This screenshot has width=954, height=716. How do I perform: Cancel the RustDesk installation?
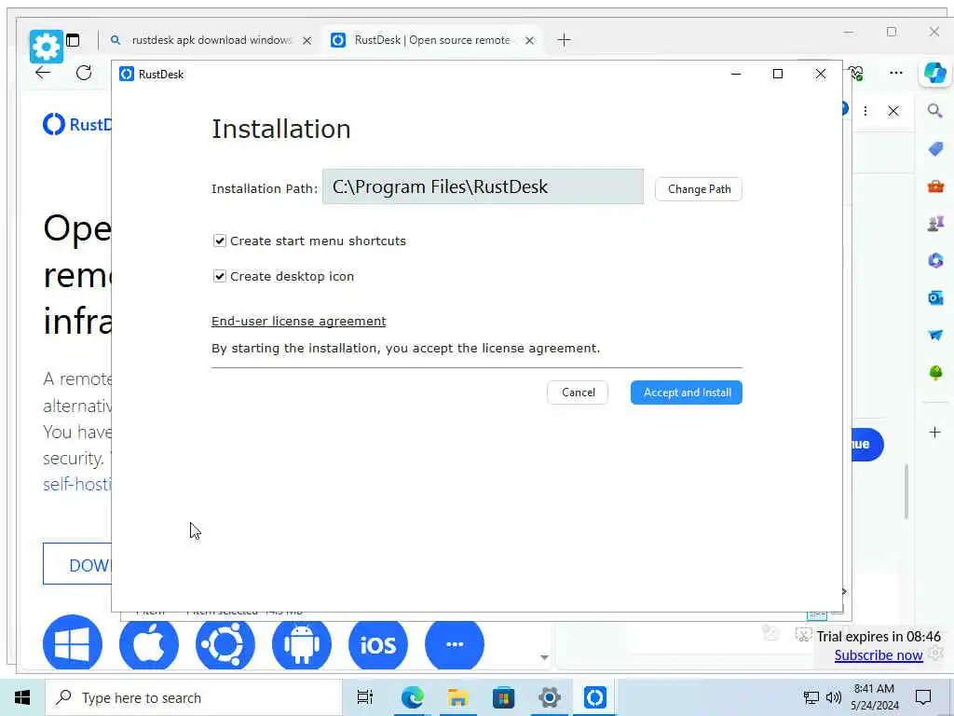click(x=578, y=392)
